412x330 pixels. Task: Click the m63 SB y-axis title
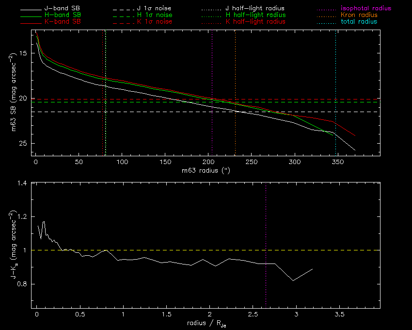coord(16,93)
